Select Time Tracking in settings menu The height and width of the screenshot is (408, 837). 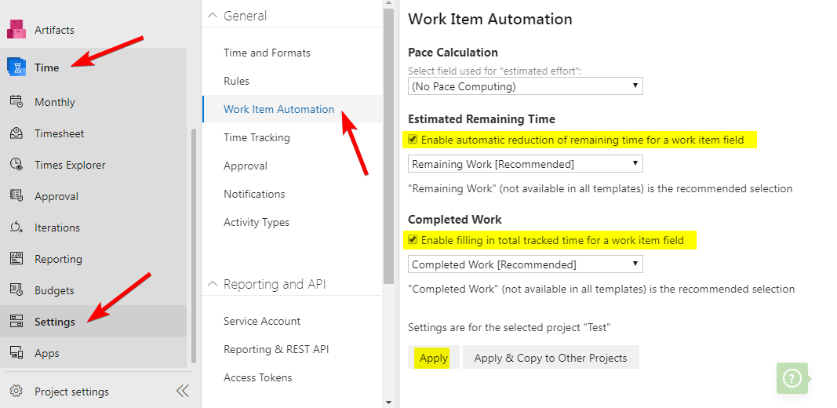point(257,137)
